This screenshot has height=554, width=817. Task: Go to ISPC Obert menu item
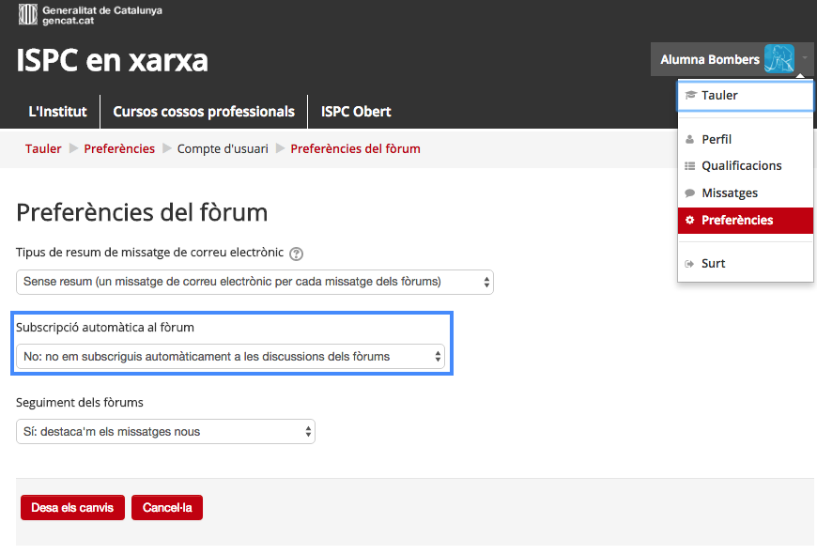(x=356, y=112)
